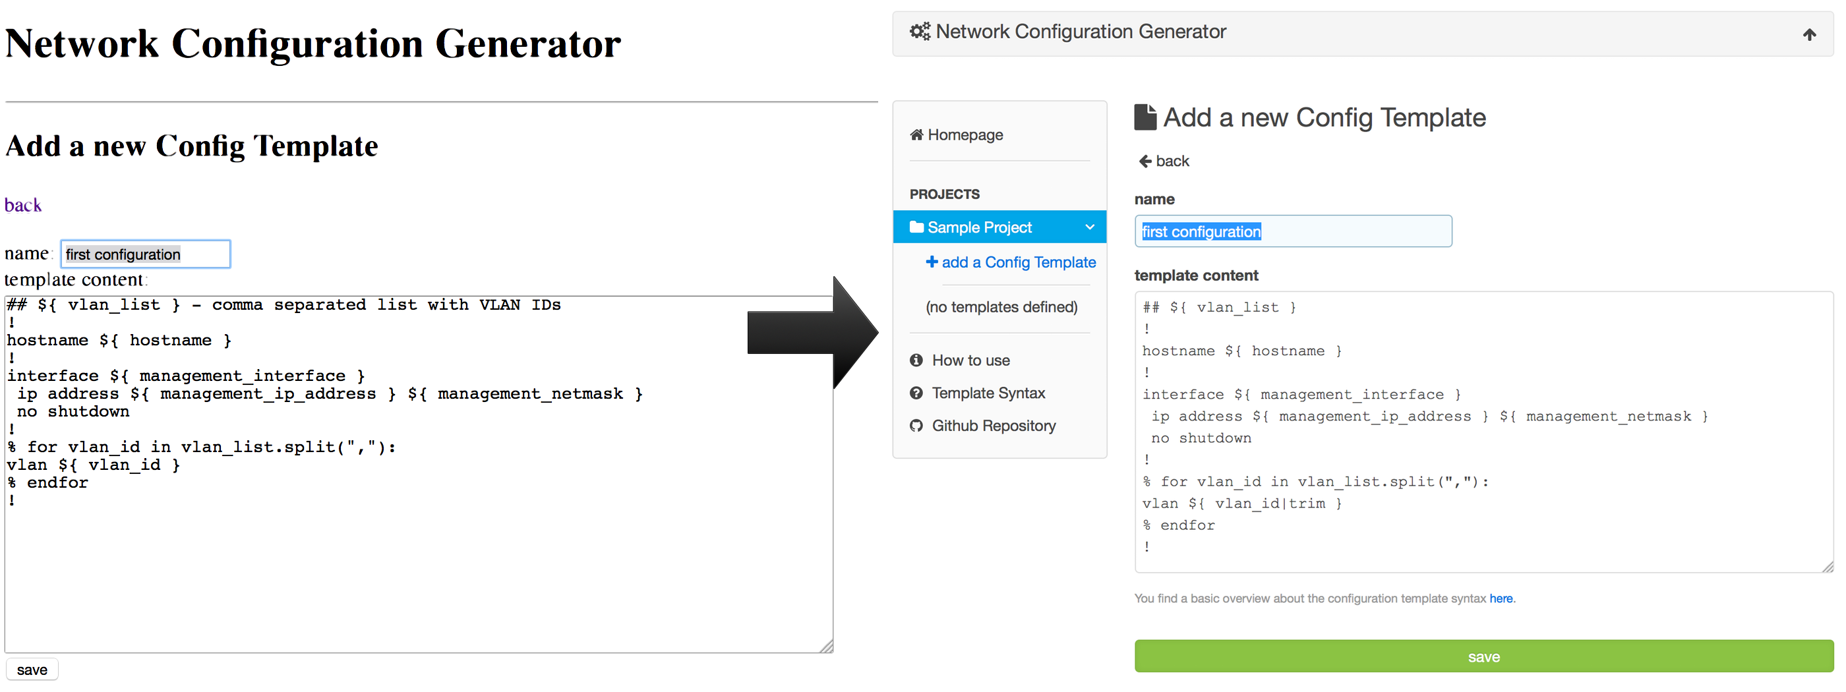Click the plus icon beside add a Config Template
Image resolution: width=1846 pixels, height=692 pixels.
tap(932, 262)
